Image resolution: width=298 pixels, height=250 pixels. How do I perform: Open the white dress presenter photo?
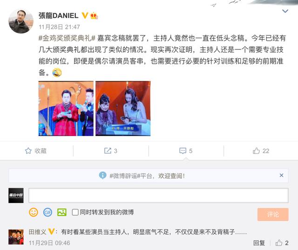pyautogui.click(x=123, y=108)
